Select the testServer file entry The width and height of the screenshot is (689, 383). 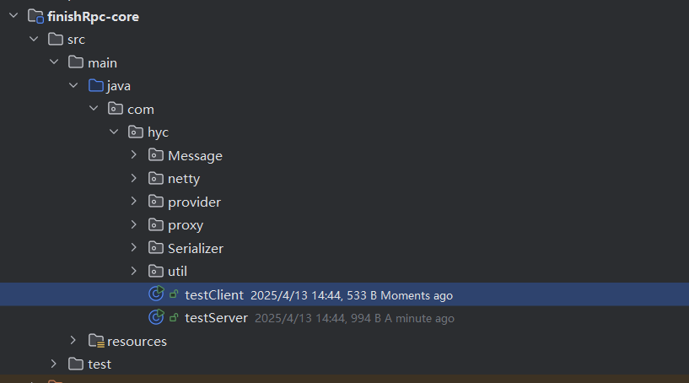click(x=344, y=317)
